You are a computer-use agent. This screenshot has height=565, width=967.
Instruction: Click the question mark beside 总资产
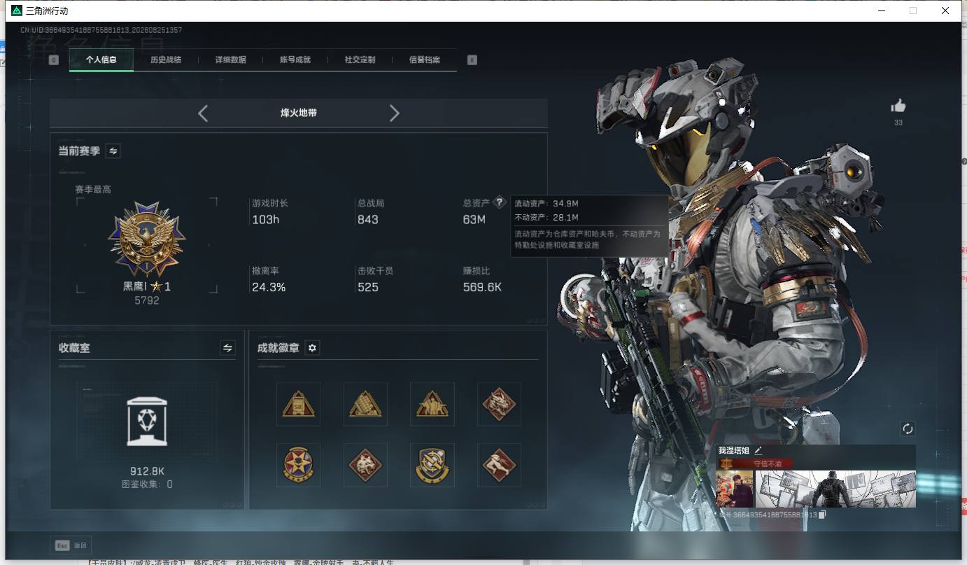[x=499, y=202]
